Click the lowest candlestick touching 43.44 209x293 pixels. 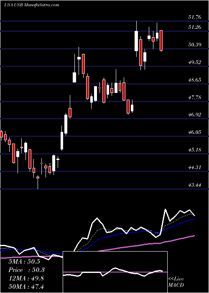point(38,182)
